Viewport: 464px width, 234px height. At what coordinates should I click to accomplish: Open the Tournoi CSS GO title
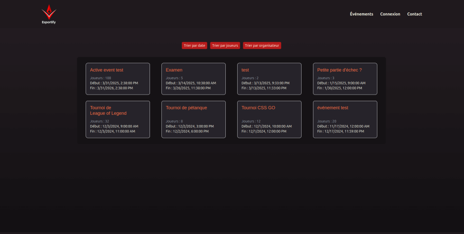click(x=258, y=107)
